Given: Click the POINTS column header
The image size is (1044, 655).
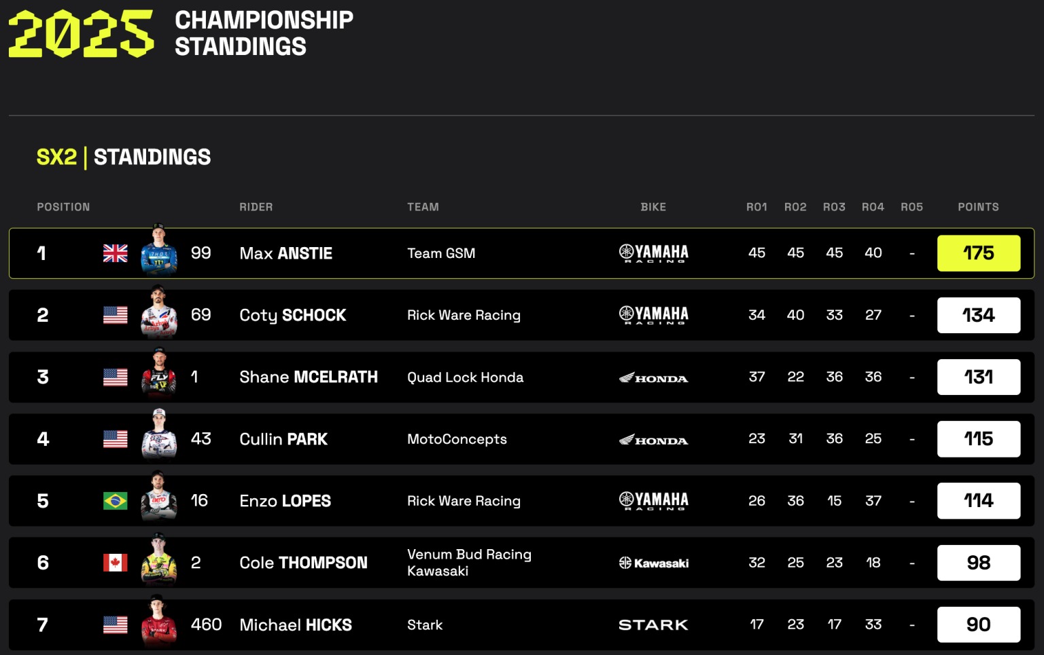Looking at the screenshot, I should tap(978, 207).
